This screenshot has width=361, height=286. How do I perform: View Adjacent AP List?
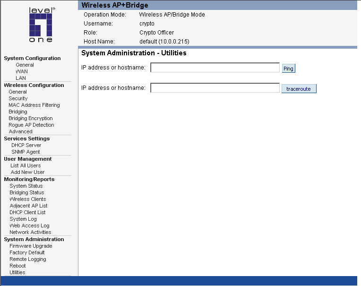click(x=28, y=206)
